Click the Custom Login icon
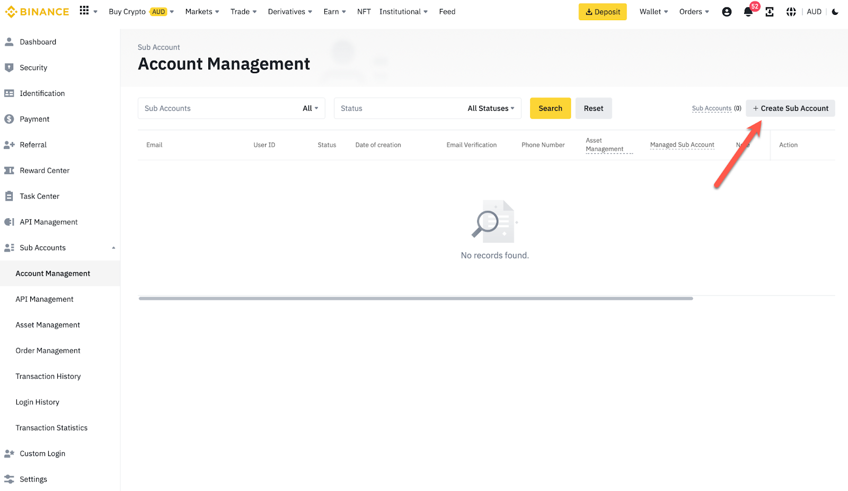The image size is (848, 491). [9, 453]
